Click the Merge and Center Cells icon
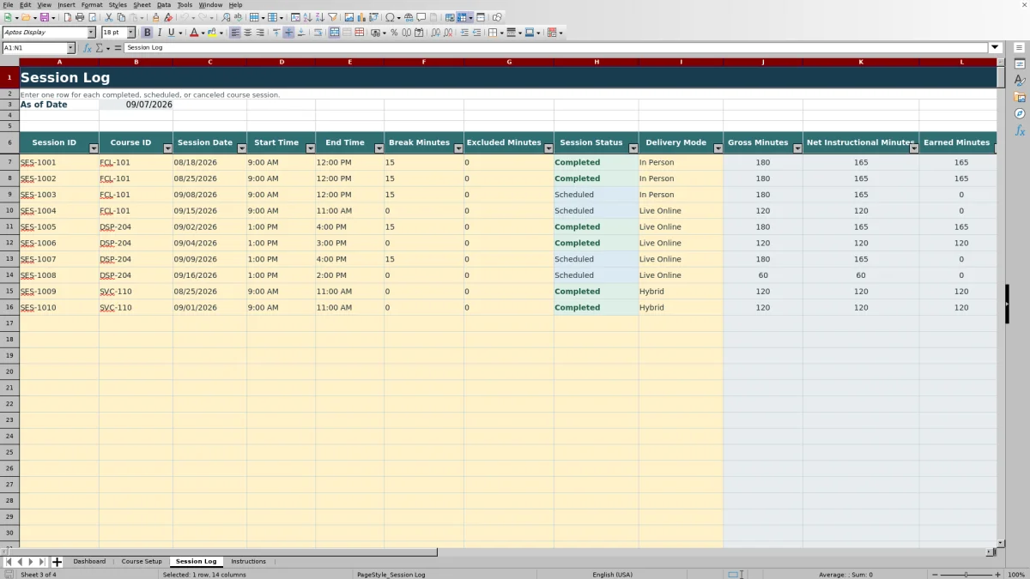 [x=334, y=33]
